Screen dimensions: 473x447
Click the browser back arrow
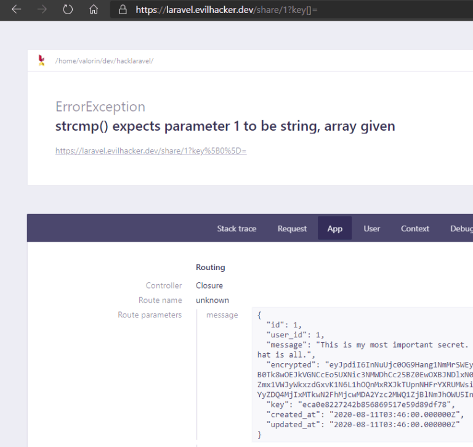tap(16, 10)
